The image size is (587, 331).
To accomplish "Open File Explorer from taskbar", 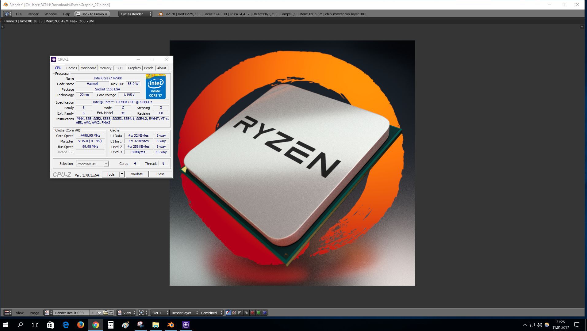I will (x=156, y=325).
